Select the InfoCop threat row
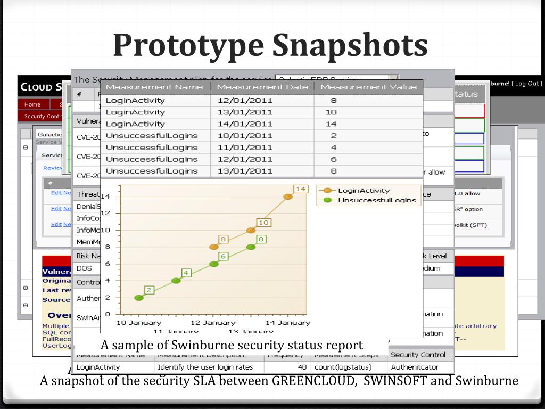The height and width of the screenshot is (409, 545). pos(88,218)
